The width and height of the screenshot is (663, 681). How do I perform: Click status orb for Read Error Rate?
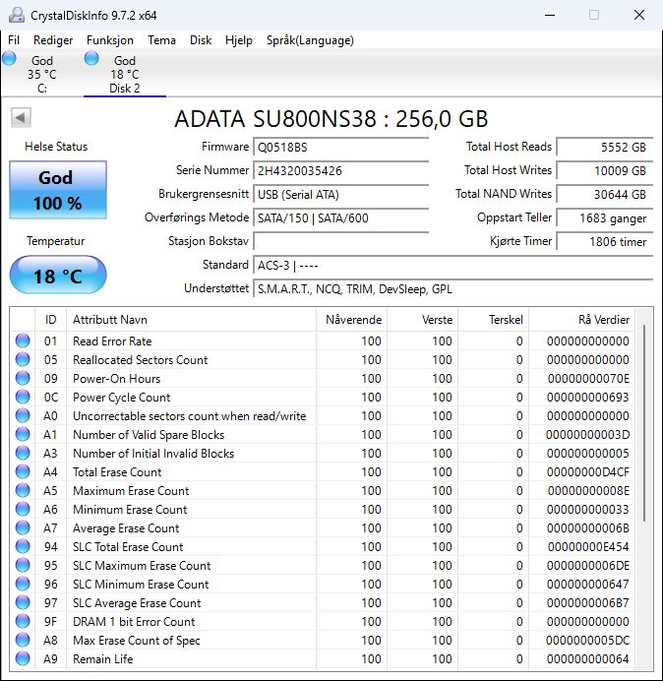[x=23, y=340]
